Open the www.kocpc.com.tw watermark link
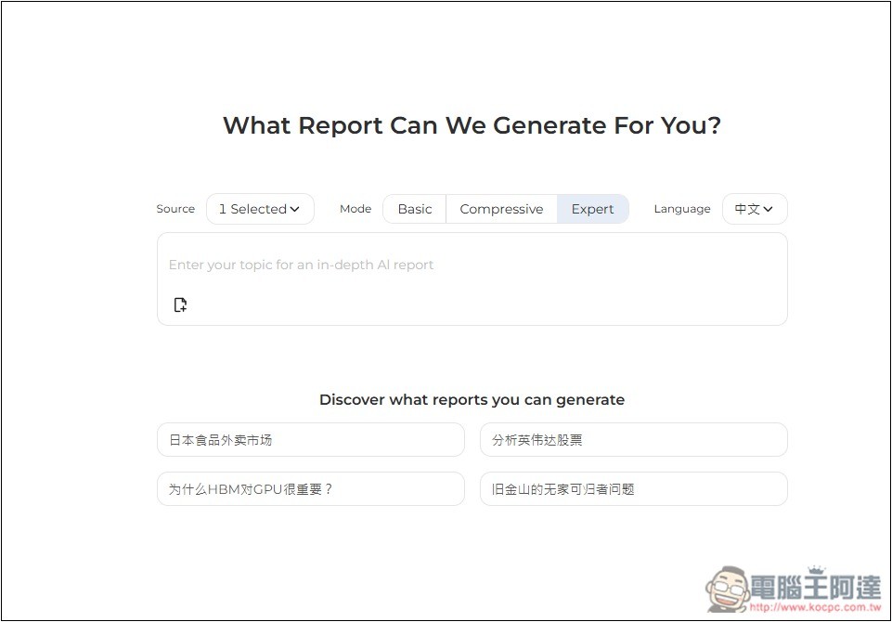Image resolution: width=892 pixels, height=622 pixels. click(x=813, y=608)
